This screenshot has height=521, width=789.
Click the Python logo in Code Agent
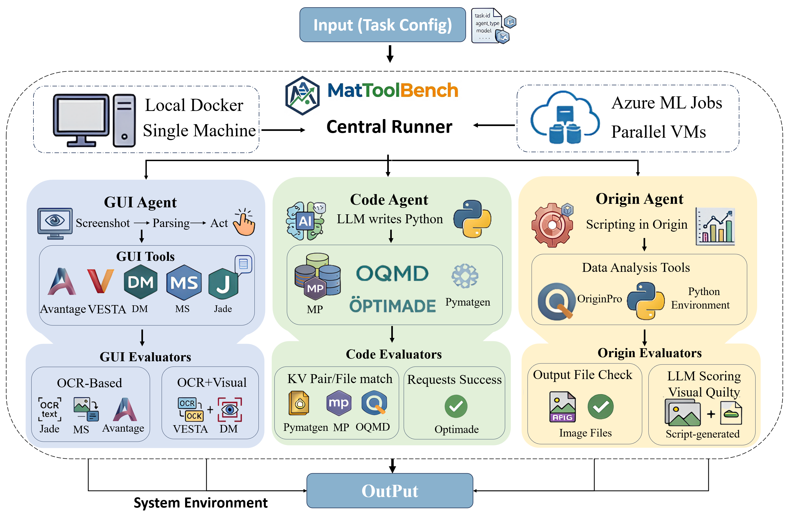(x=472, y=219)
